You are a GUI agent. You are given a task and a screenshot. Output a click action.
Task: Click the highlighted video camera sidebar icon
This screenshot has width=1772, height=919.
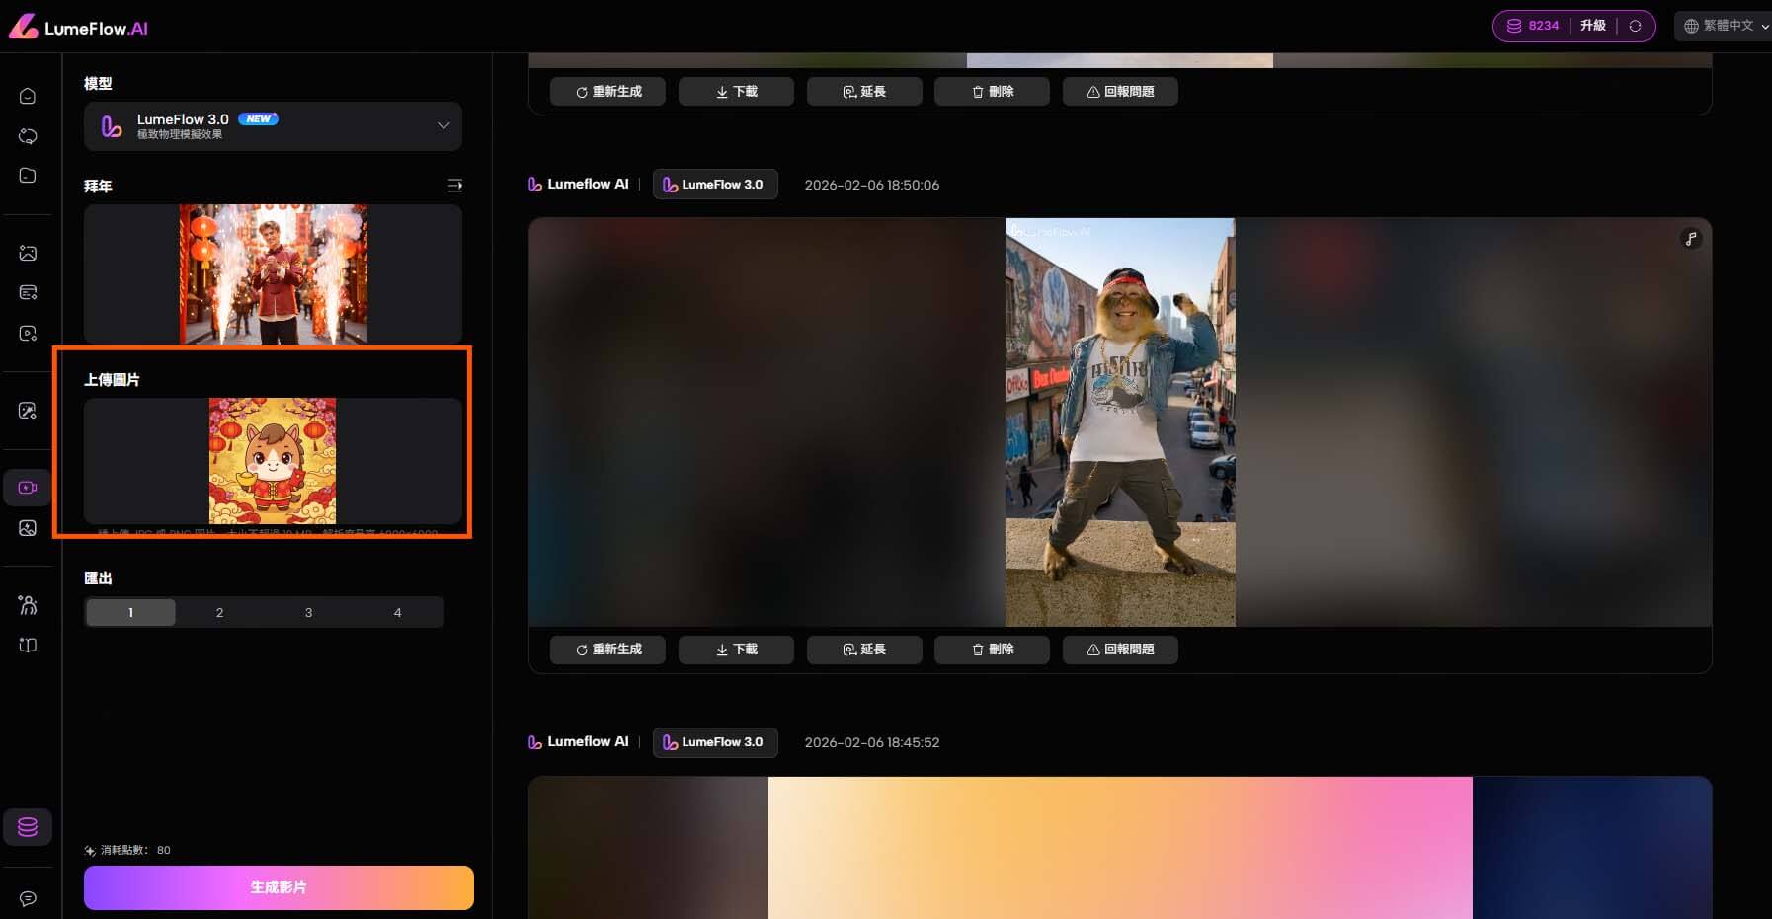coord(28,488)
